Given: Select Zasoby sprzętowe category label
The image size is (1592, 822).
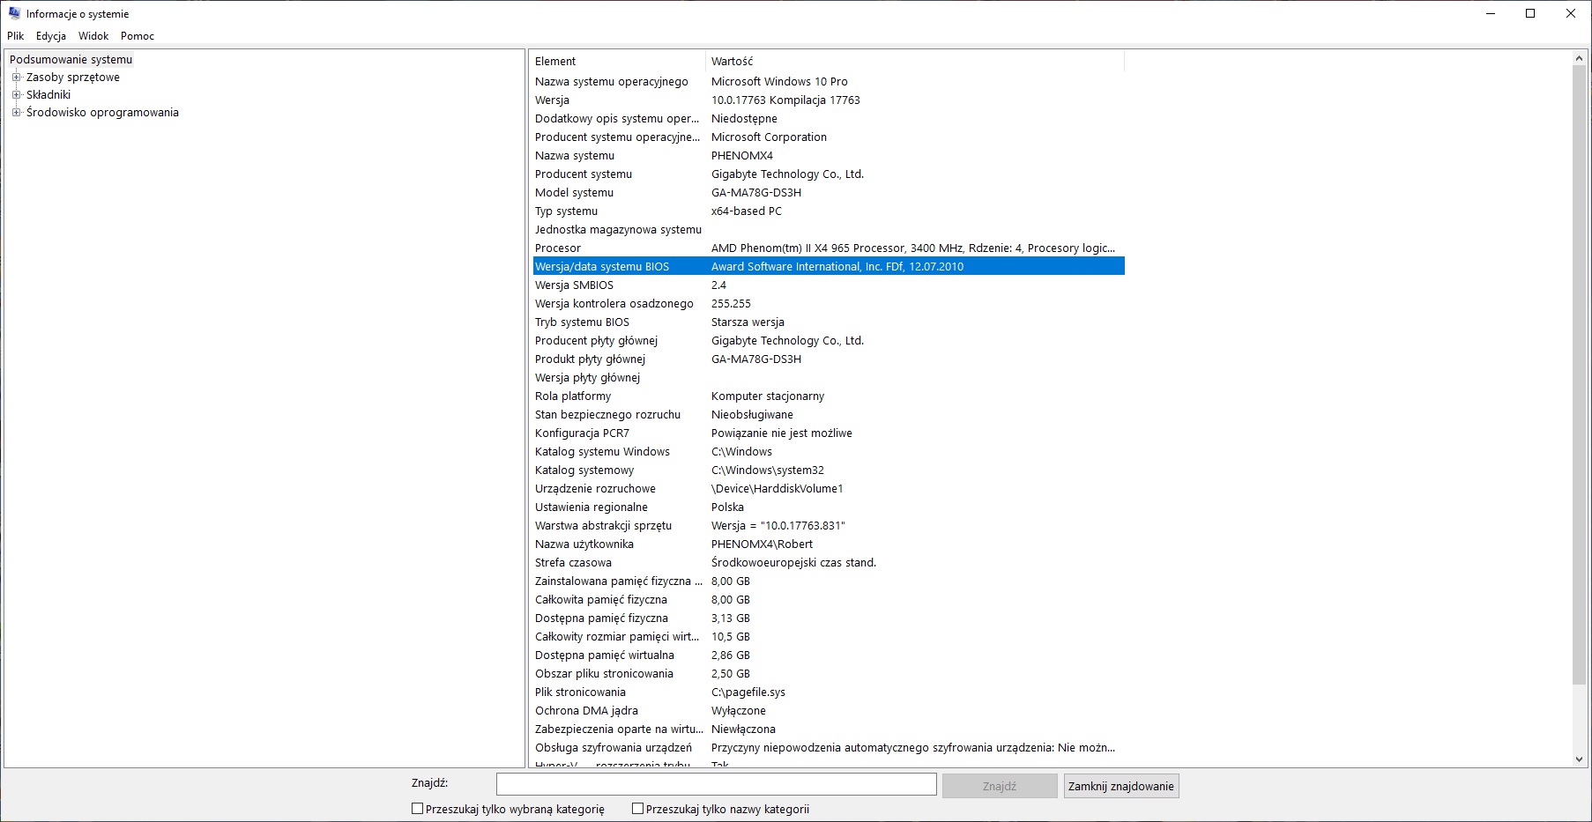Looking at the screenshot, I should [73, 78].
